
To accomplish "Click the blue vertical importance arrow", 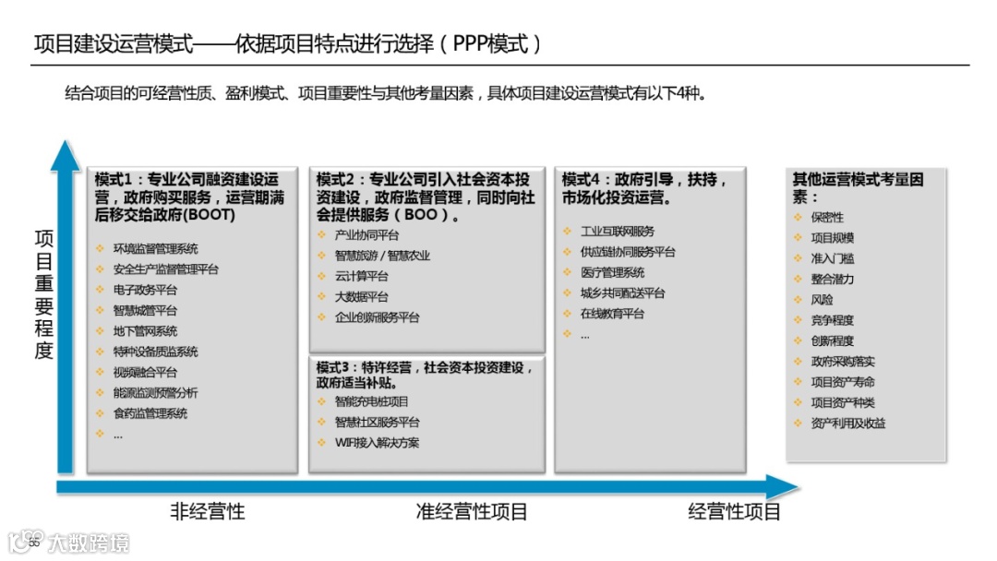I will click(65, 306).
